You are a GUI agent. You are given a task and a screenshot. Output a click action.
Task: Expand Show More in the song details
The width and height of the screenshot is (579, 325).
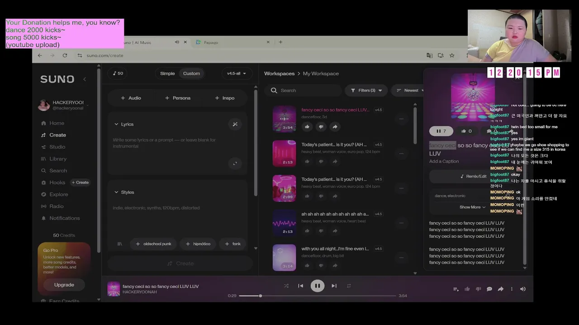(472, 207)
